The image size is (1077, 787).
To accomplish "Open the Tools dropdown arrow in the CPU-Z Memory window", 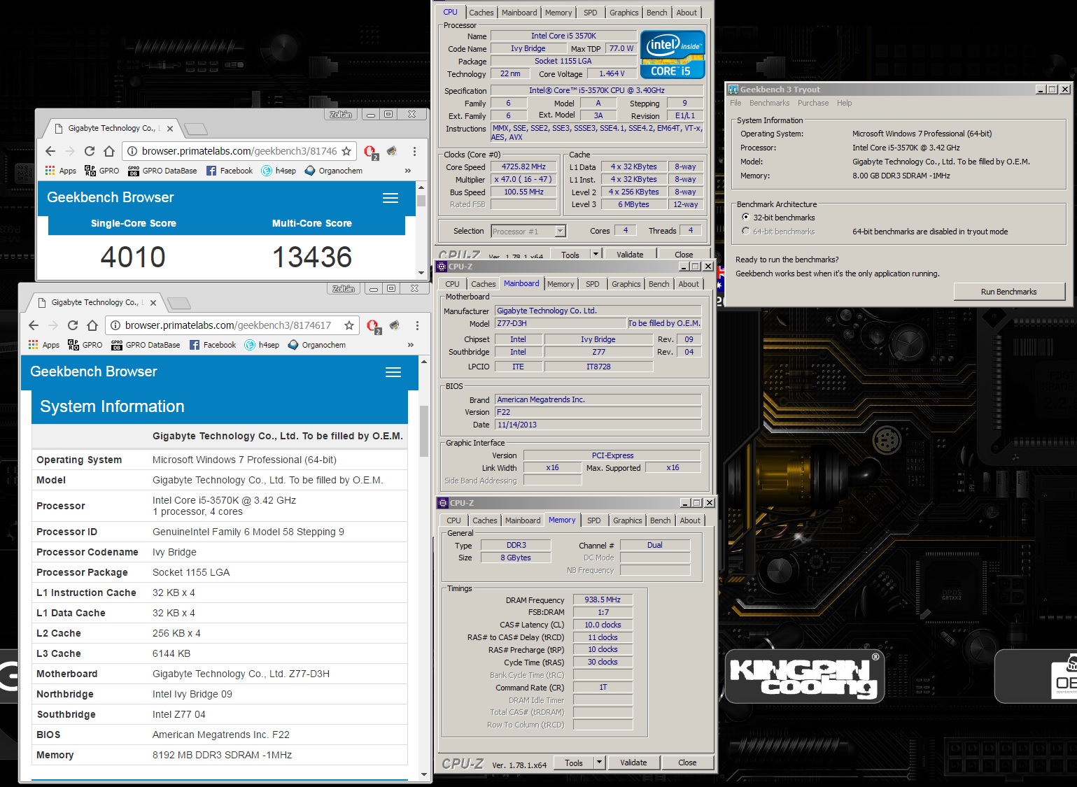I will (599, 763).
